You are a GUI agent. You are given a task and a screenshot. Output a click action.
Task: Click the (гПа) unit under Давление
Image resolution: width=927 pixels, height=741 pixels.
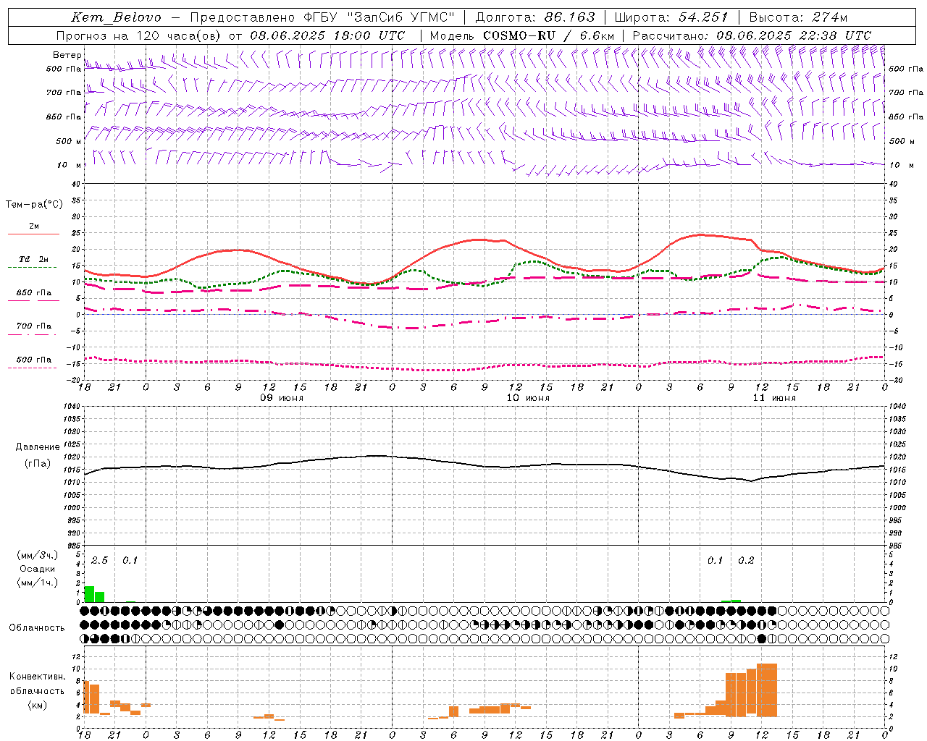(38, 464)
